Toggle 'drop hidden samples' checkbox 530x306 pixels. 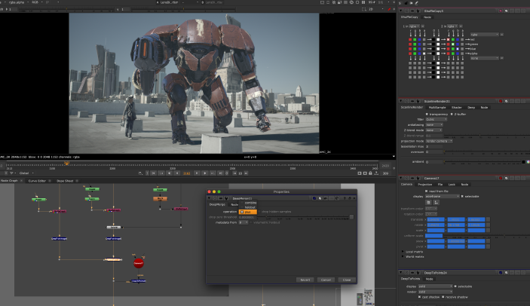pos(259,212)
